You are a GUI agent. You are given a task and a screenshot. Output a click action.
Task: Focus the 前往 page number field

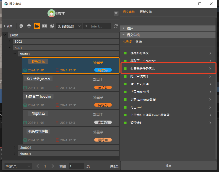76,166
